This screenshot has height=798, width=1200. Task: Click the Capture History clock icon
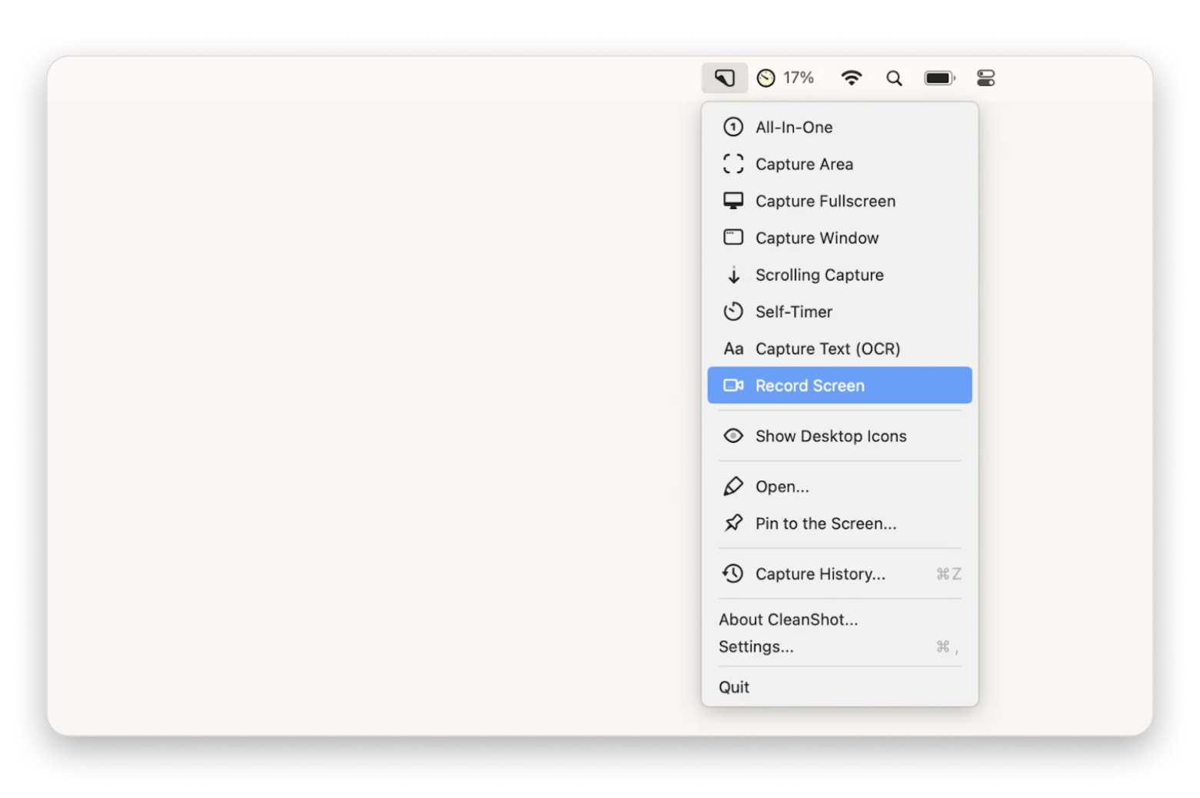733,574
